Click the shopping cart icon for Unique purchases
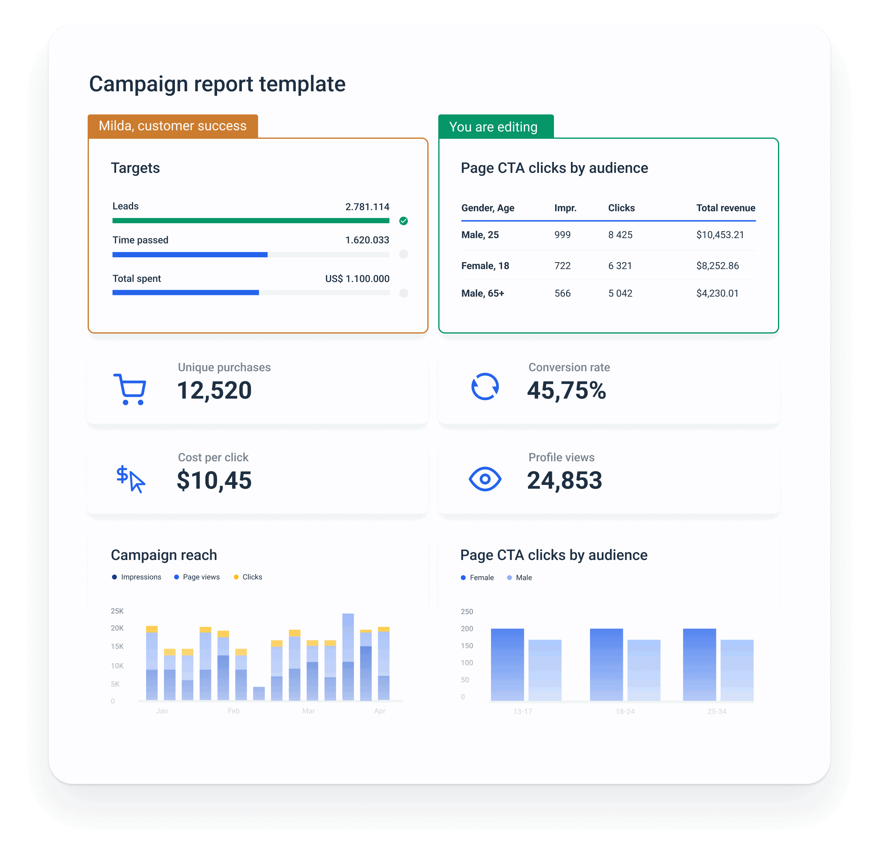 click(129, 389)
